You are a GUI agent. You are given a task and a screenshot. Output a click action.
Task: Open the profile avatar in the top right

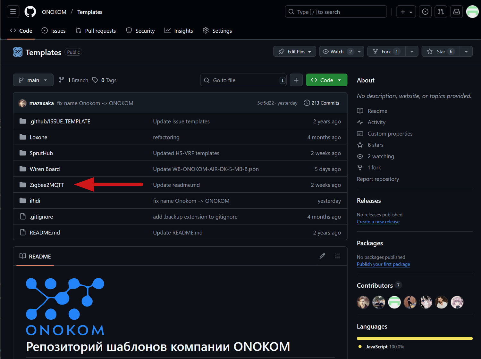[x=472, y=12]
